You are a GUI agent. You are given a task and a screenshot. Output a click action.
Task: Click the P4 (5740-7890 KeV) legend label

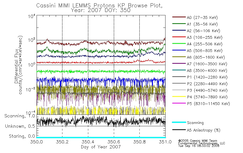click(207, 97)
